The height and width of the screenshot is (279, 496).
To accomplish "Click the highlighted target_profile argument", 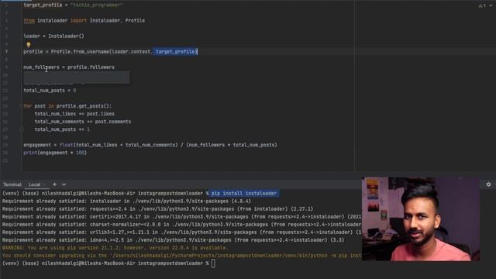I will pos(176,52).
